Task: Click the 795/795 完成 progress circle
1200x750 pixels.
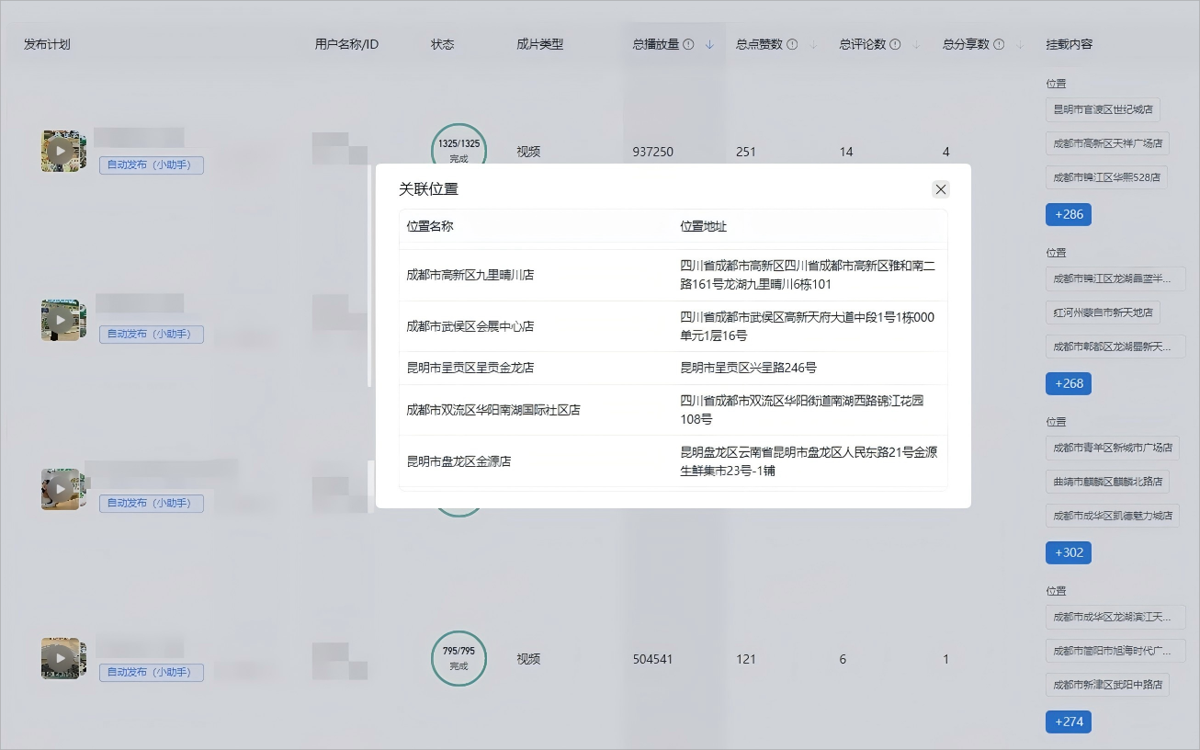Action: [458, 659]
